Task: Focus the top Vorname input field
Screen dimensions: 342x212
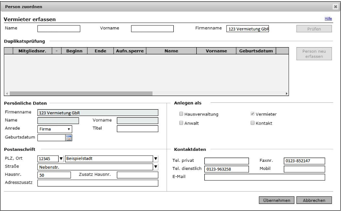Action: [152, 29]
